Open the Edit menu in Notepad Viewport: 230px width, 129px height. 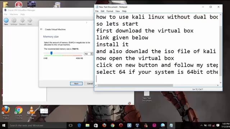coord(102,11)
